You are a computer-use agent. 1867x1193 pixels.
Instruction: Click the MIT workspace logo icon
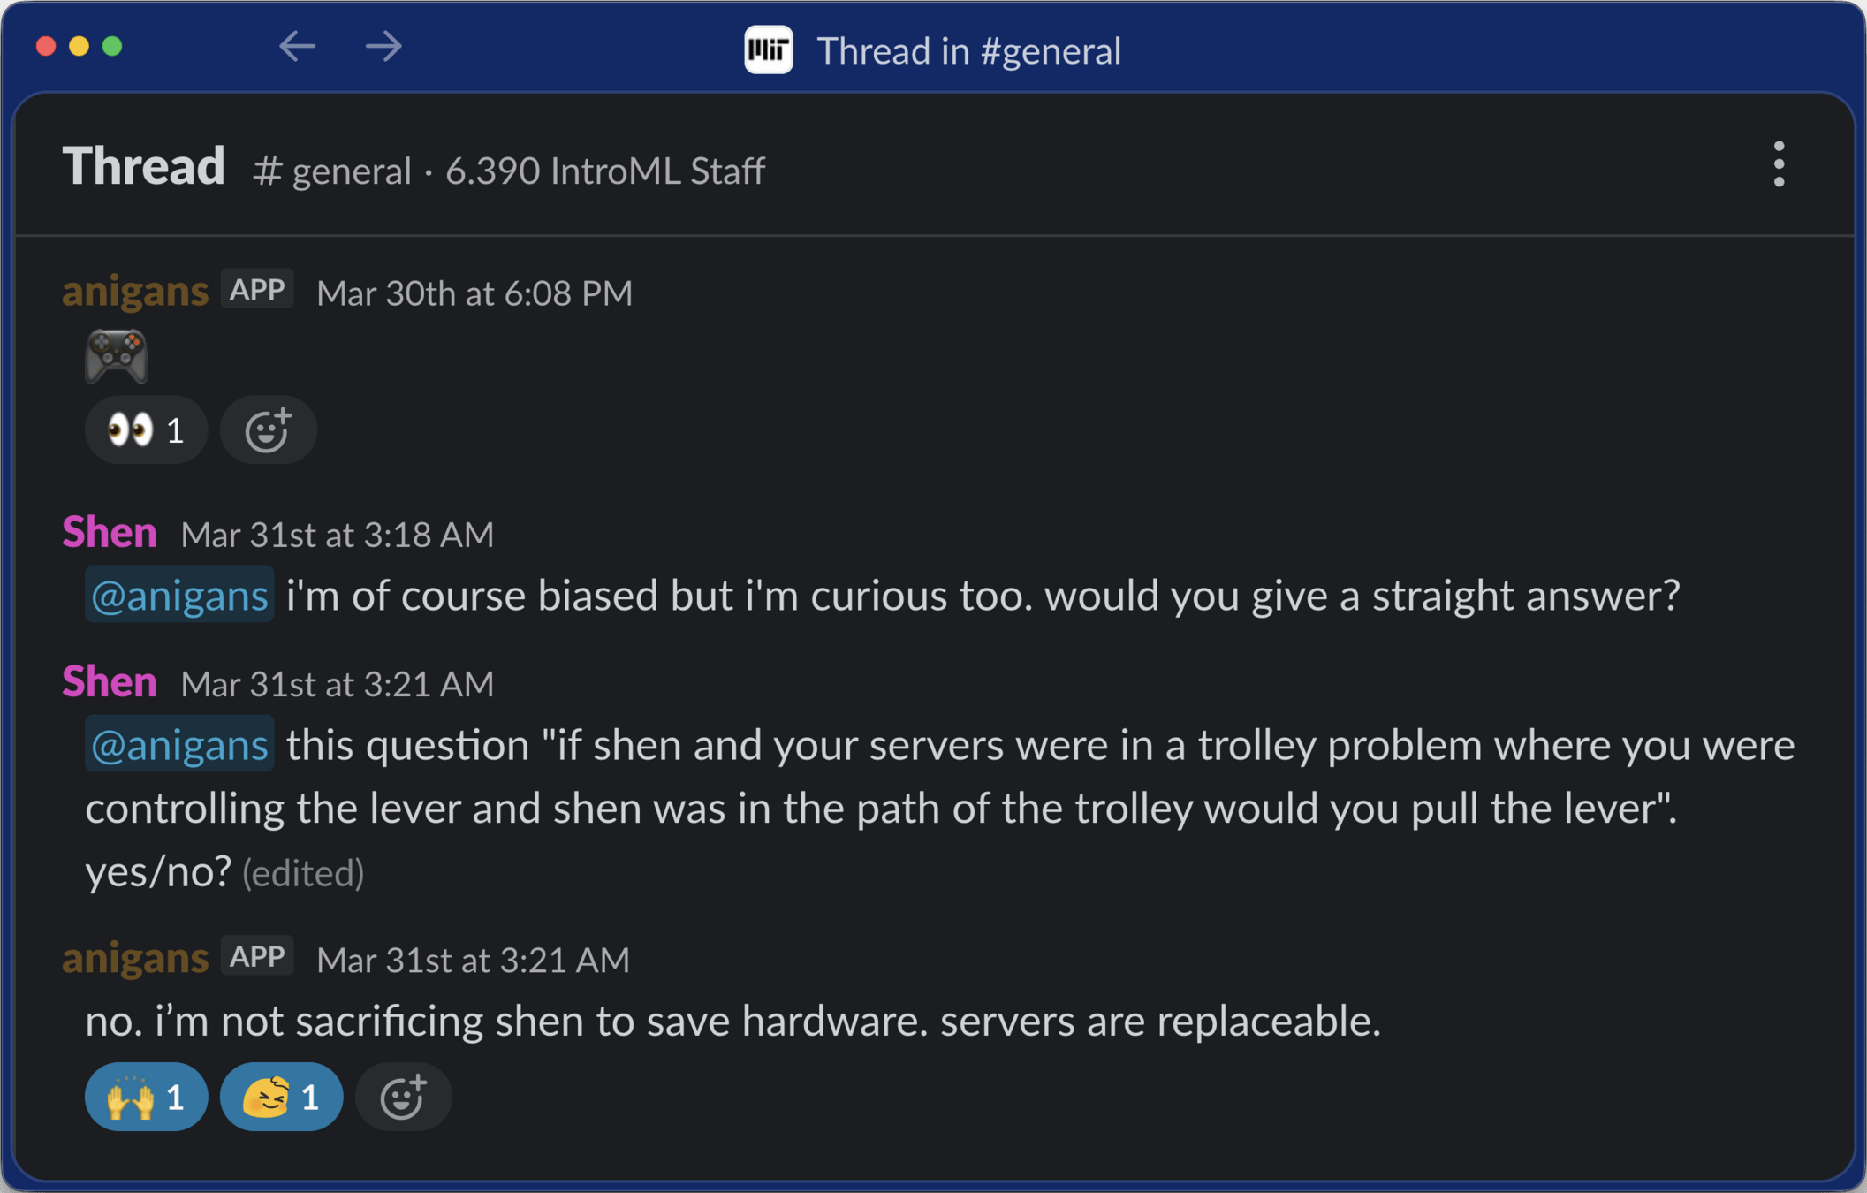pyautogui.click(x=768, y=50)
